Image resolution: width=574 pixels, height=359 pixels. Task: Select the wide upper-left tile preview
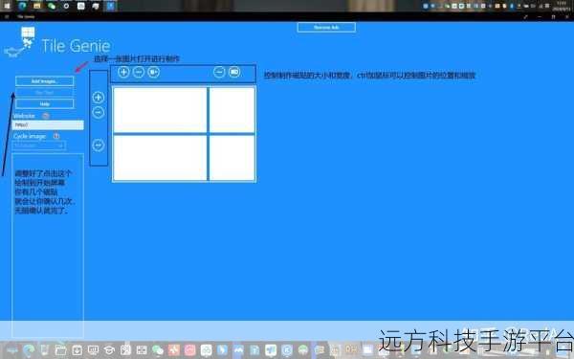point(160,110)
